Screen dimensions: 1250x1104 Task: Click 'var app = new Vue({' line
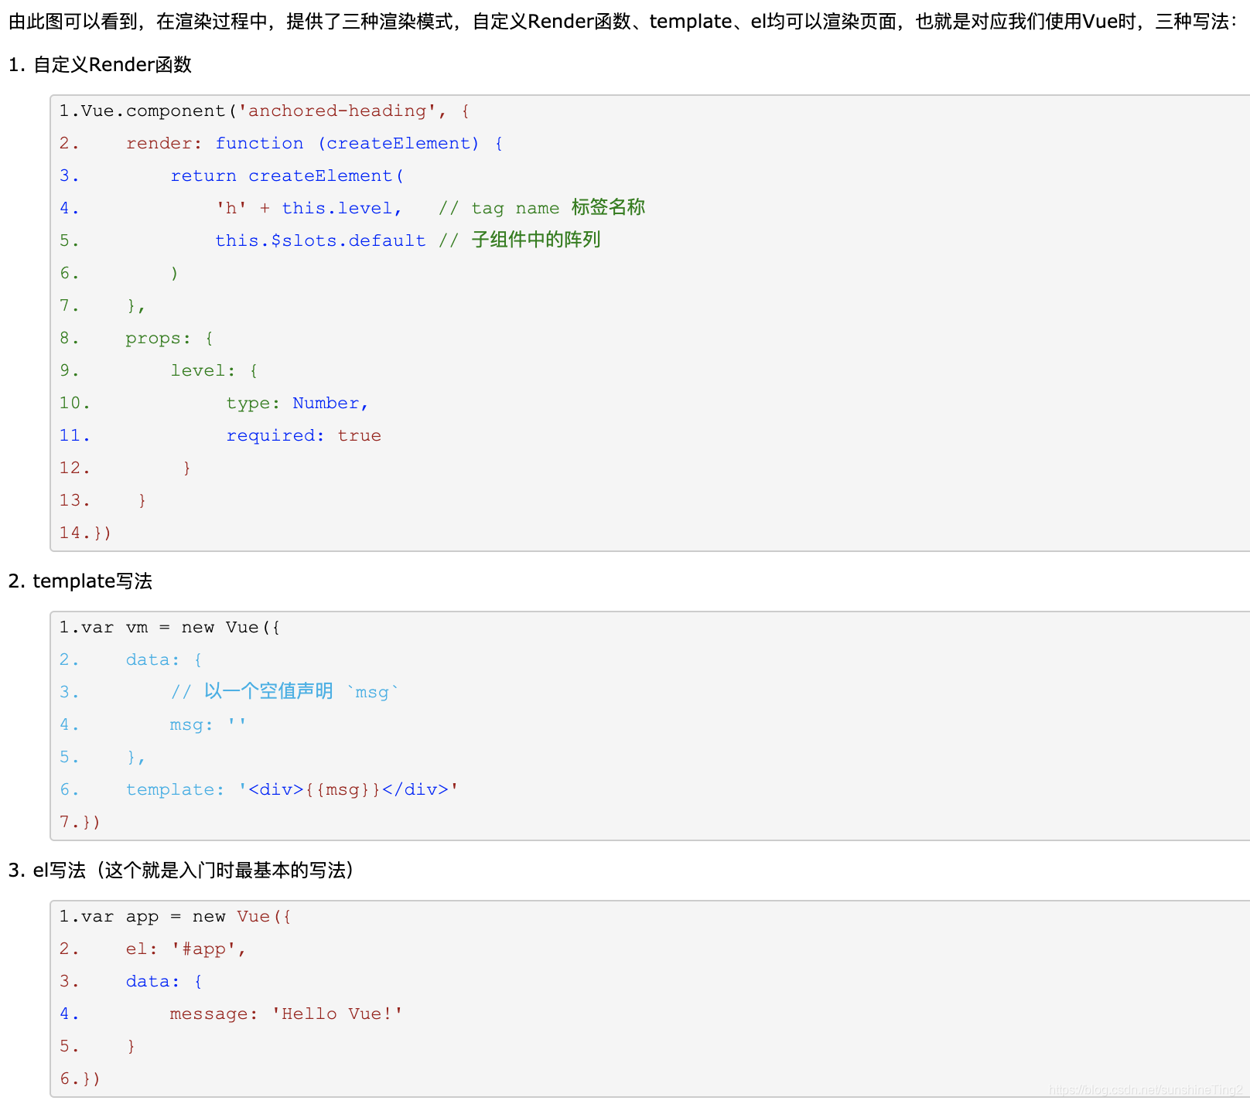[176, 916]
